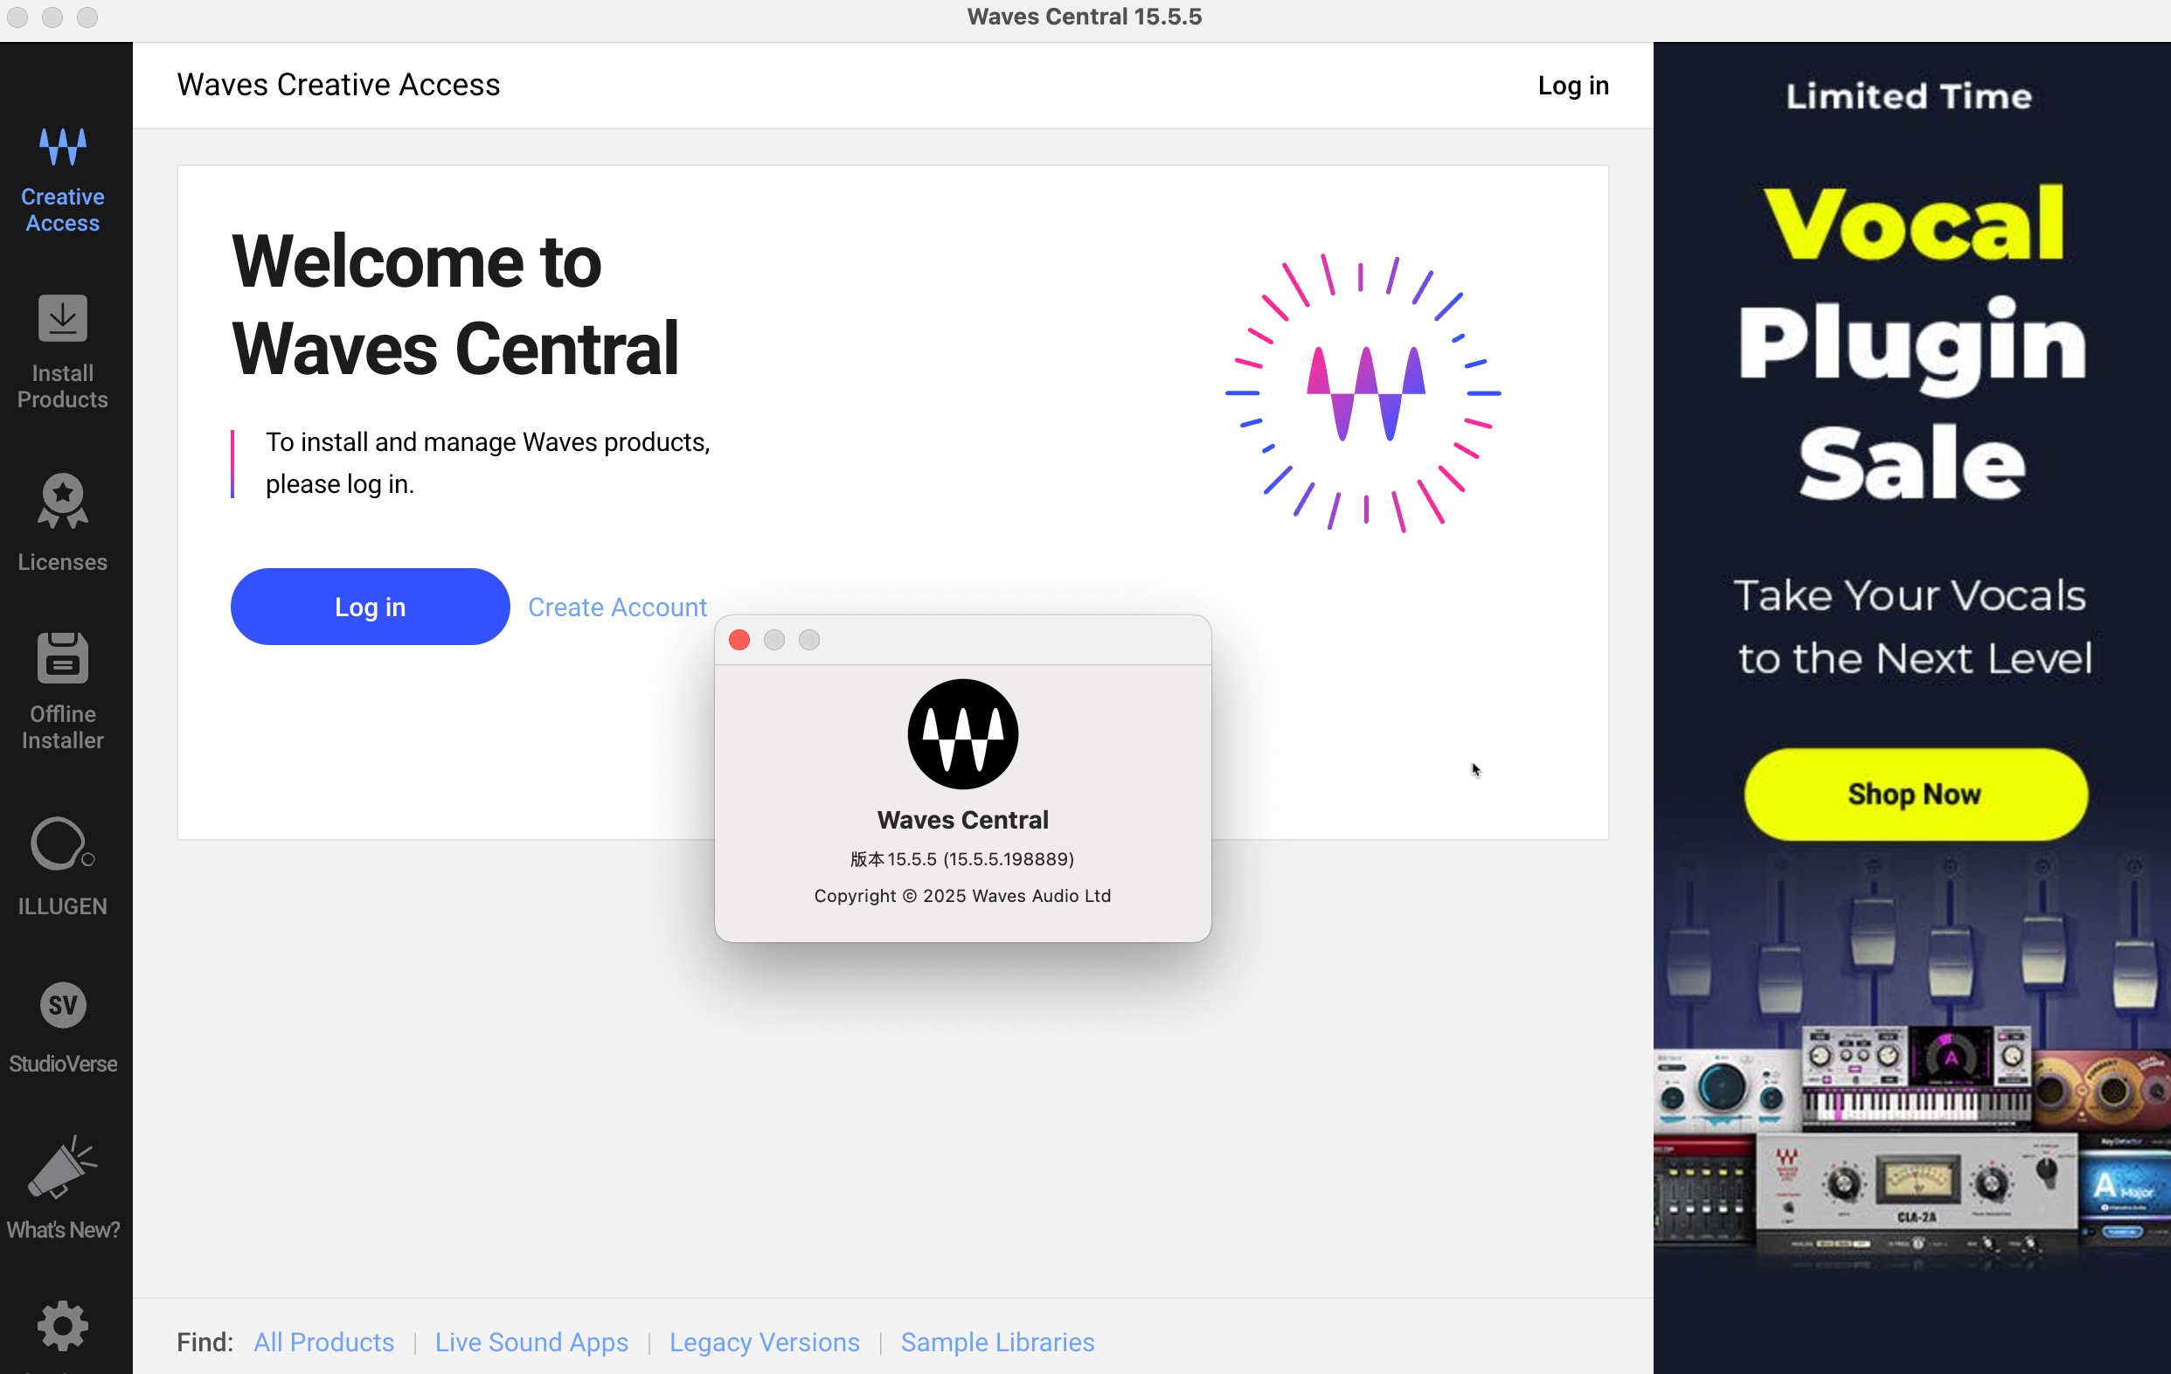The width and height of the screenshot is (2171, 1374).
Task: Click the 'please log in' instruction text
Action: [x=488, y=462]
